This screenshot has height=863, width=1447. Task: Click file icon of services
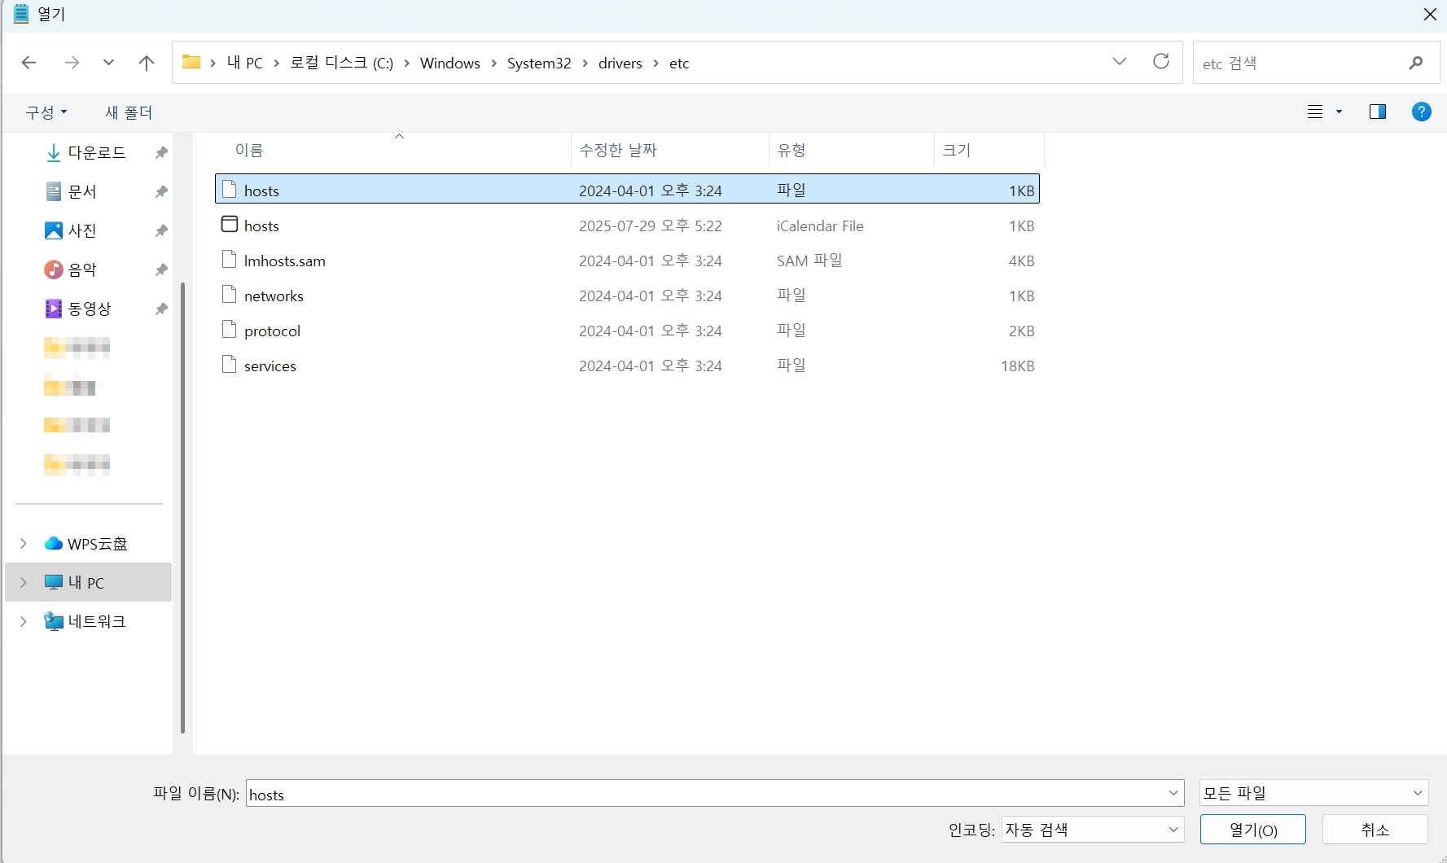pos(230,365)
